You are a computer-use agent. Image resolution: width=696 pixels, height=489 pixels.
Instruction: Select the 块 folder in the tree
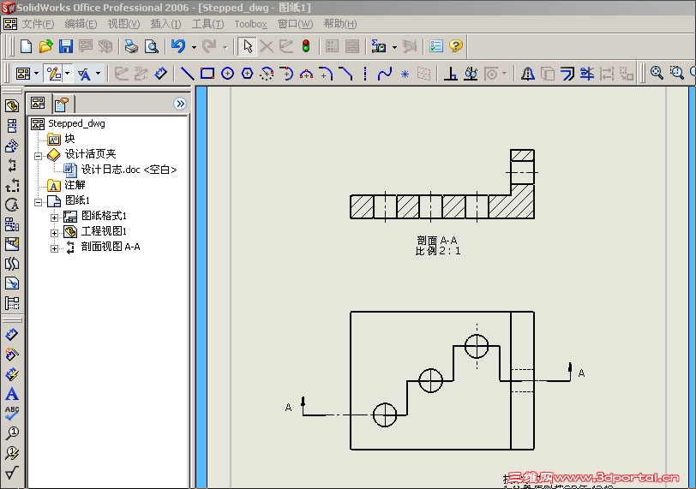tap(69, 139)
